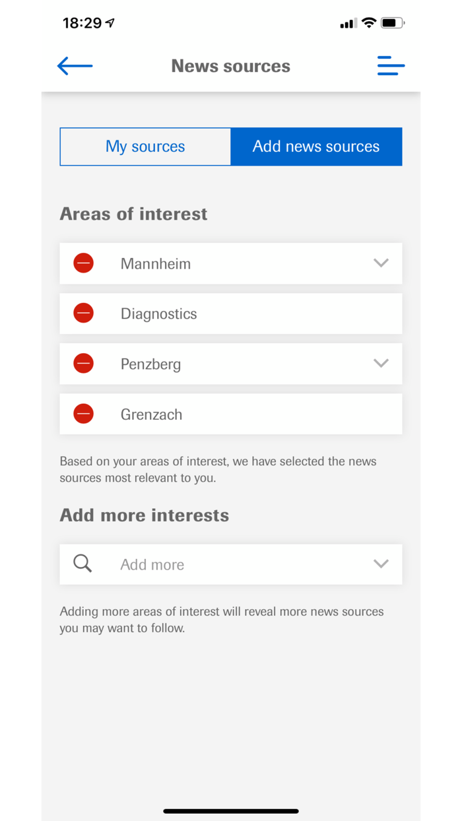Switch to My sources tab

click(x=145, y=147)
